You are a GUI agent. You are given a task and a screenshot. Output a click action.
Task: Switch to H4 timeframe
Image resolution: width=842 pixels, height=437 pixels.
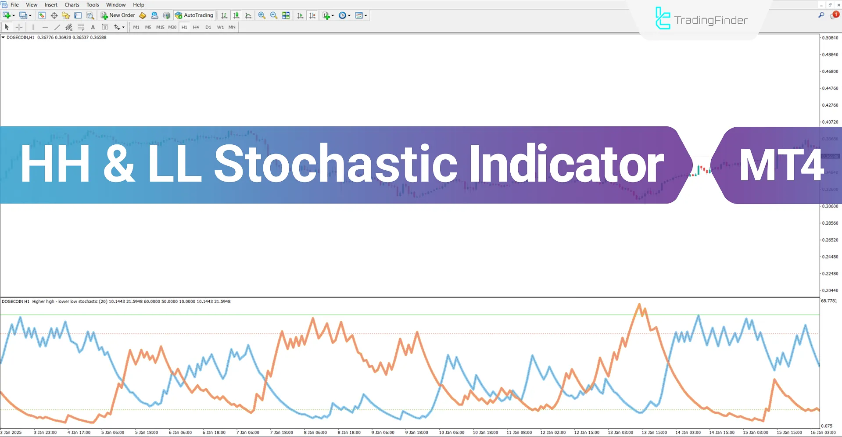(x=196, y=27)
